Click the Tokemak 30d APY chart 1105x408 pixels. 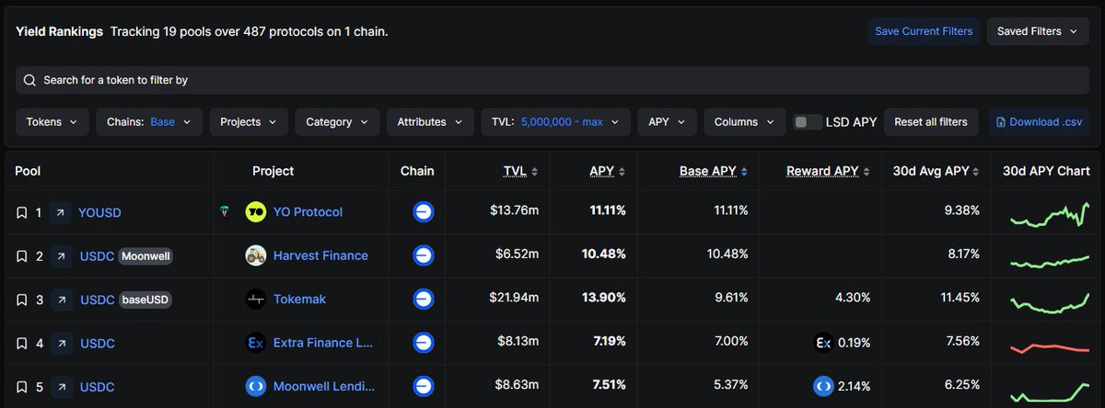[1050, 301]
